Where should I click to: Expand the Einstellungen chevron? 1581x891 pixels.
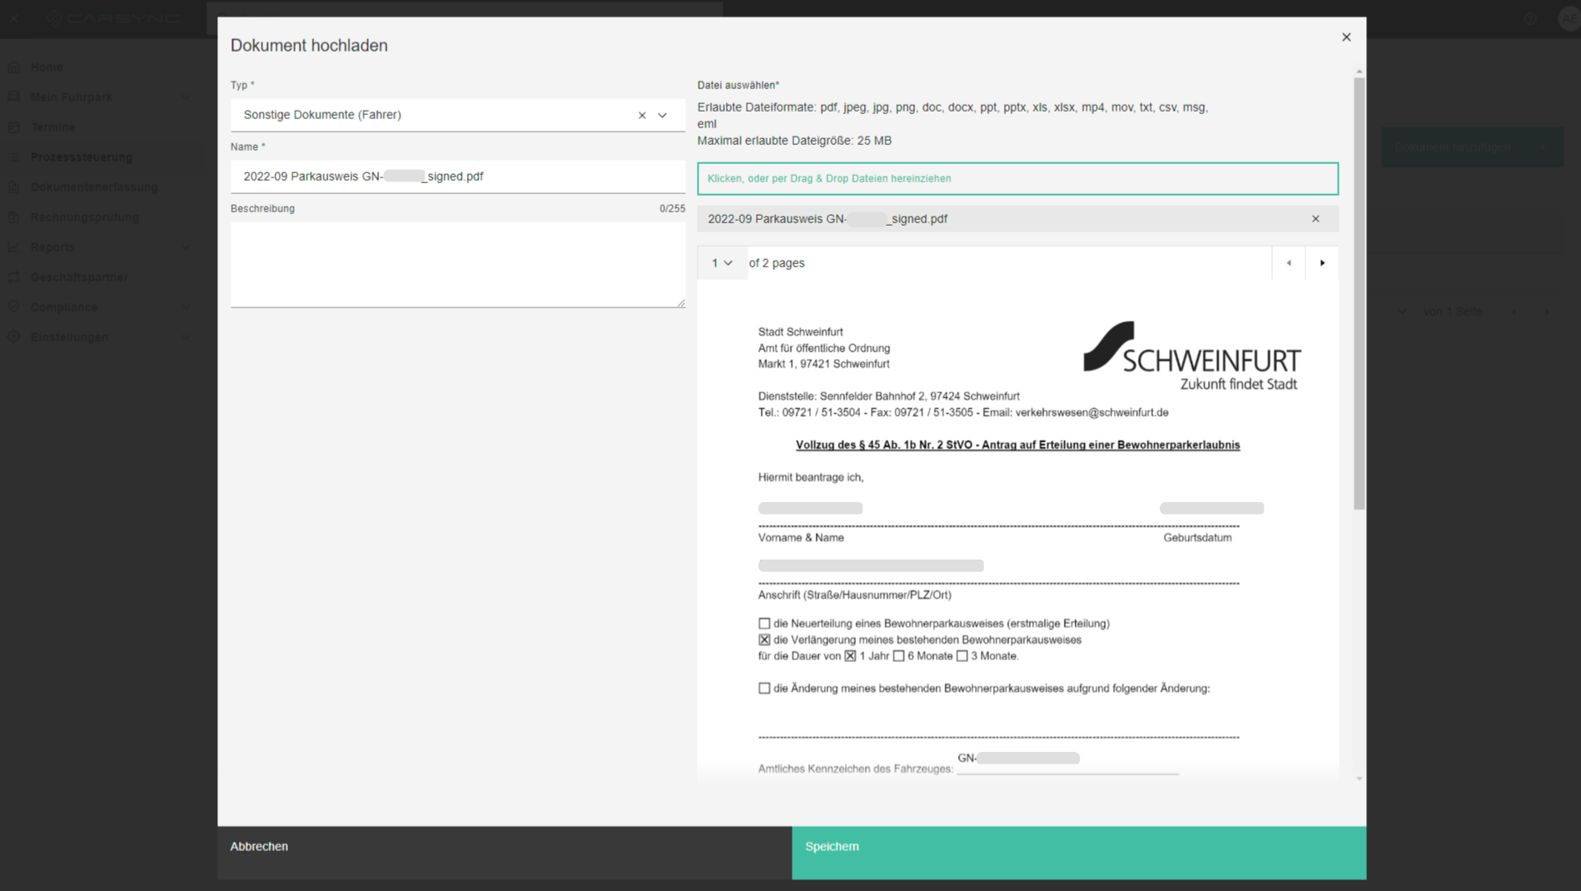(x=186, y=336)
